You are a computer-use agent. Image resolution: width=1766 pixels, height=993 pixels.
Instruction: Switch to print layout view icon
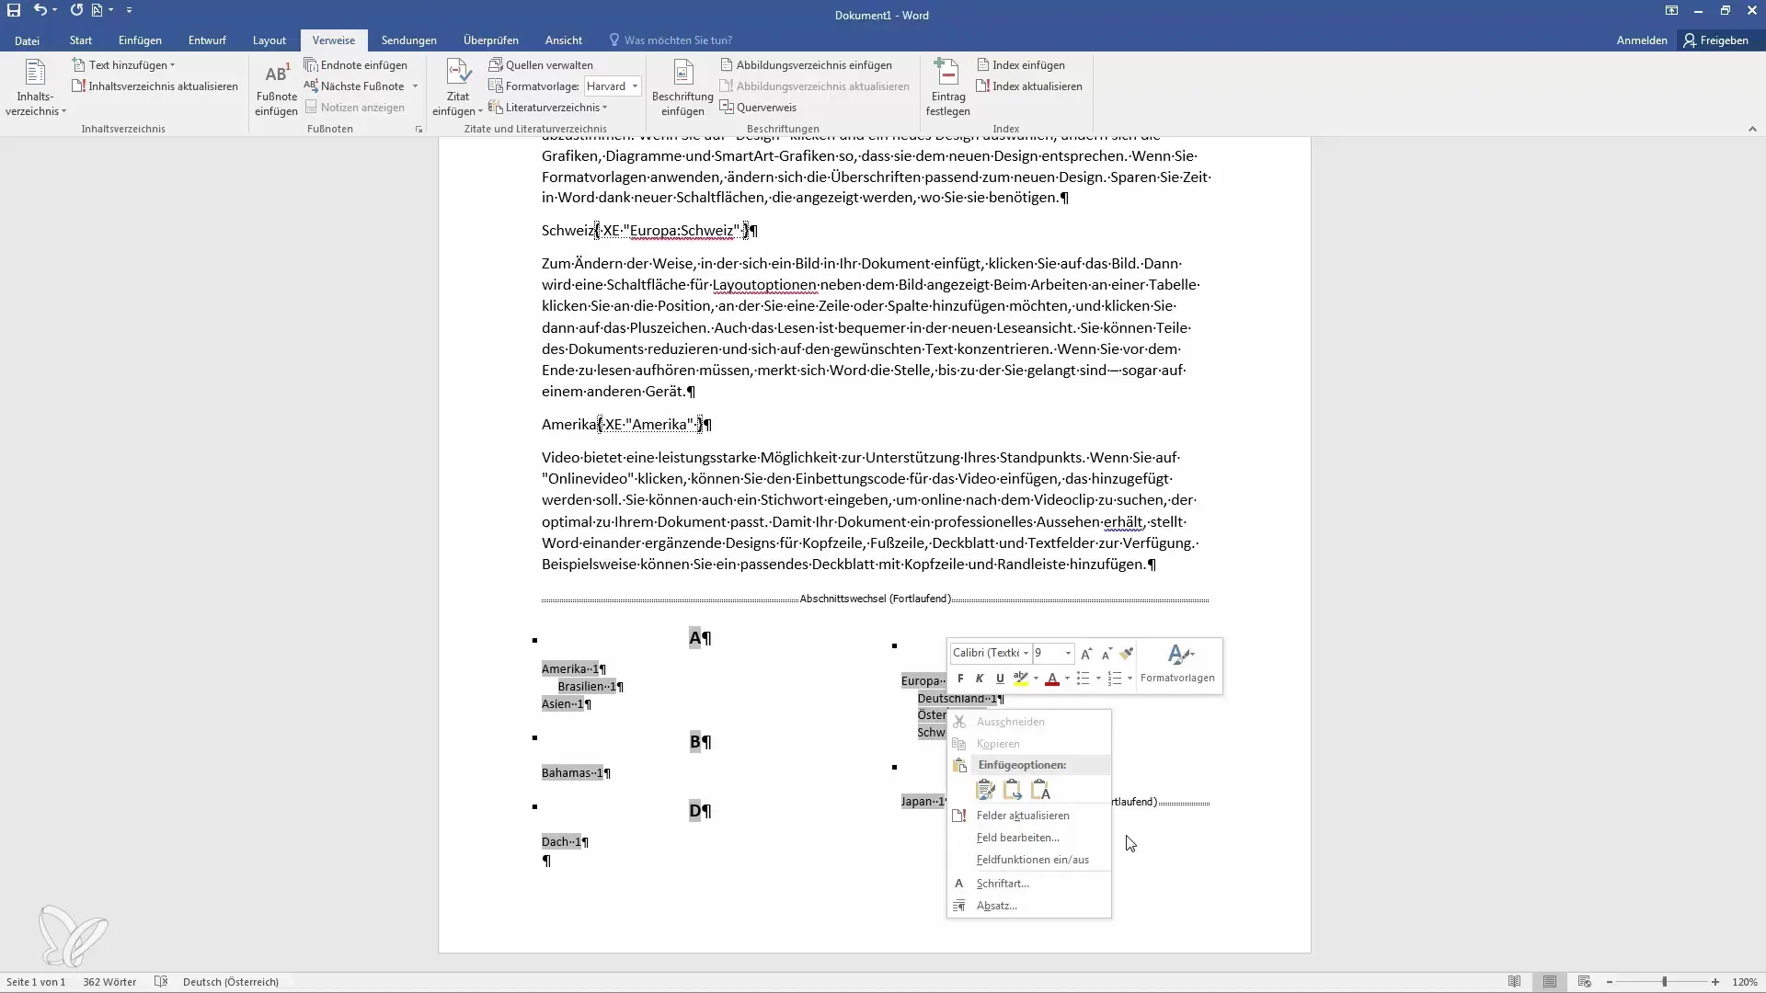[x=1550, y=982]
